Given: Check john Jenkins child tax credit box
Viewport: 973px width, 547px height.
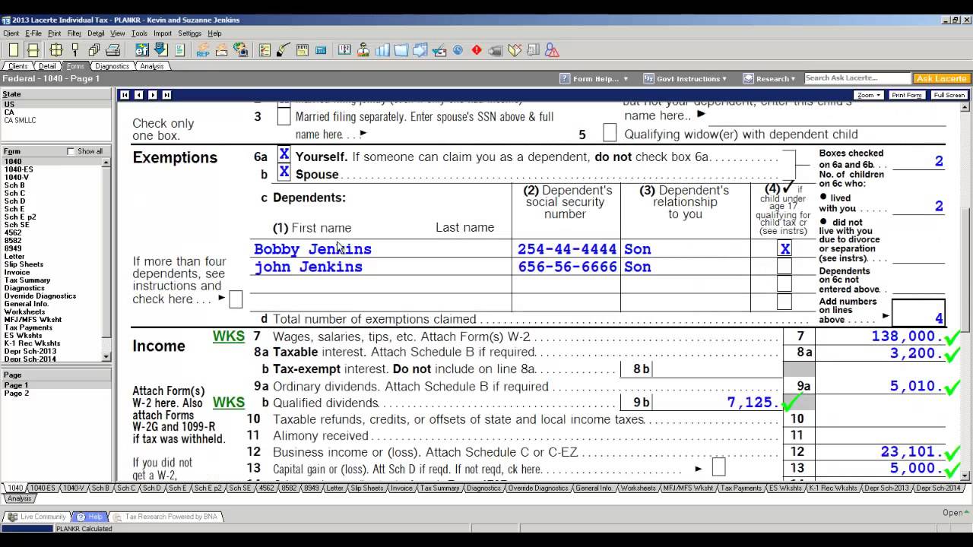Looking at the screenshot, I should click(x=784, y=267).
